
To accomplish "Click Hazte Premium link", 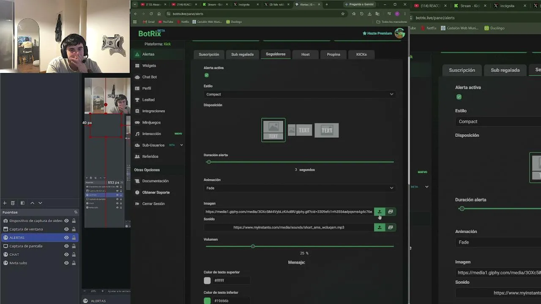I will click(377, 33).
